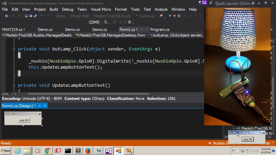Pin the Form1.cs code tab
Screen dimensions: 276x155
[x=142, y=29]
